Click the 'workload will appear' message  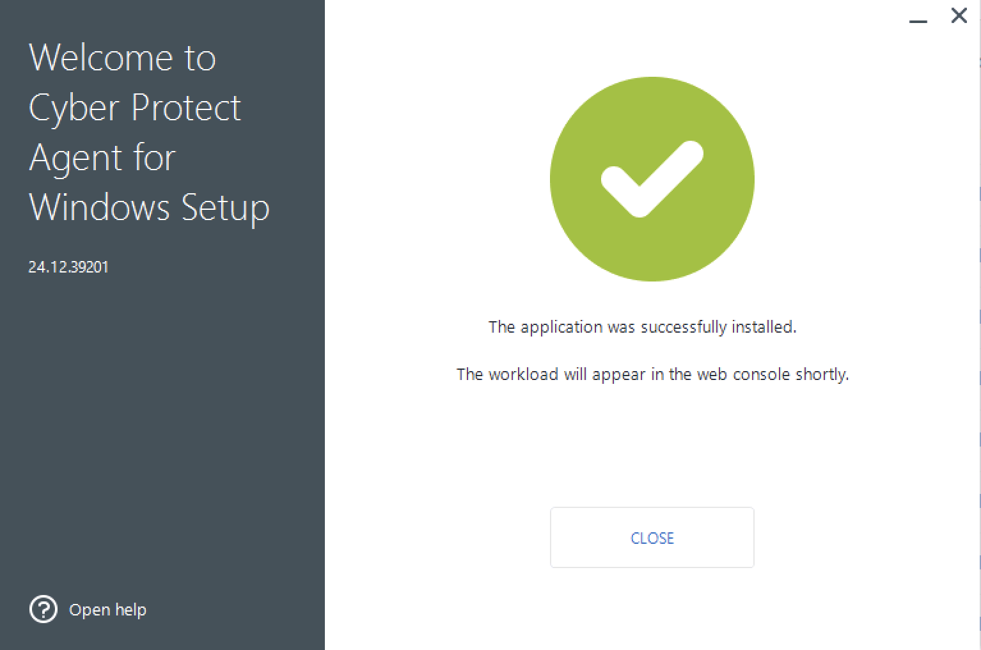point(652,374)
